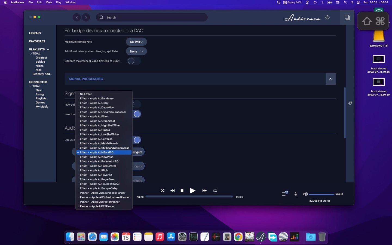Open TIDAL Genres
This screenshot has height=245, width=392.
(x=41, y=103)
